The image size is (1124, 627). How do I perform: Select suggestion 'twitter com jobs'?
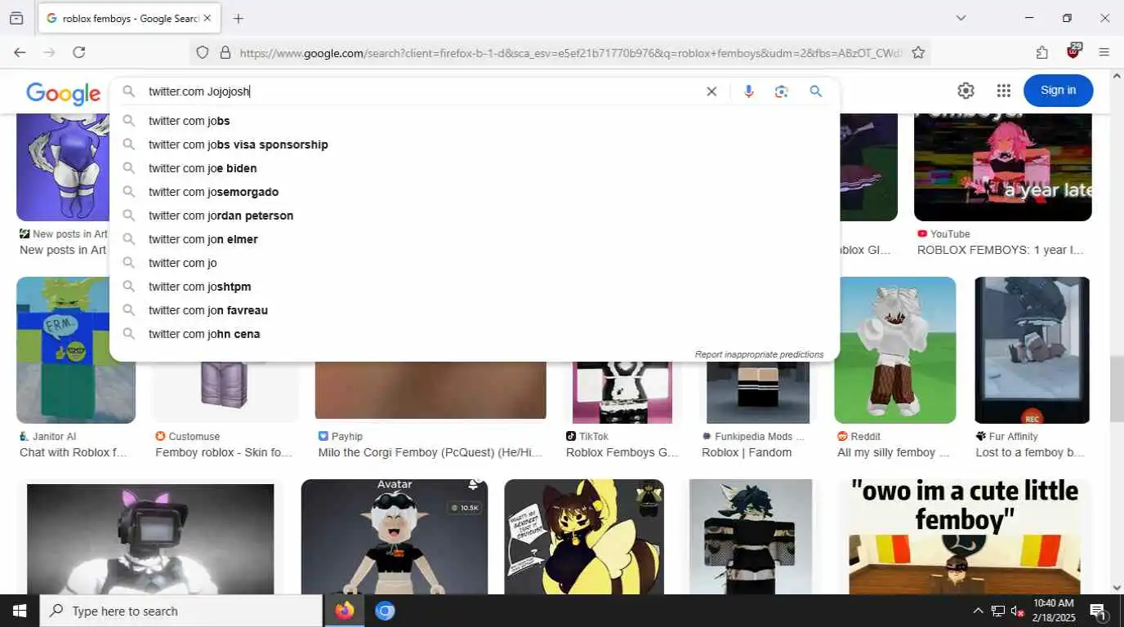pos(475,121)
